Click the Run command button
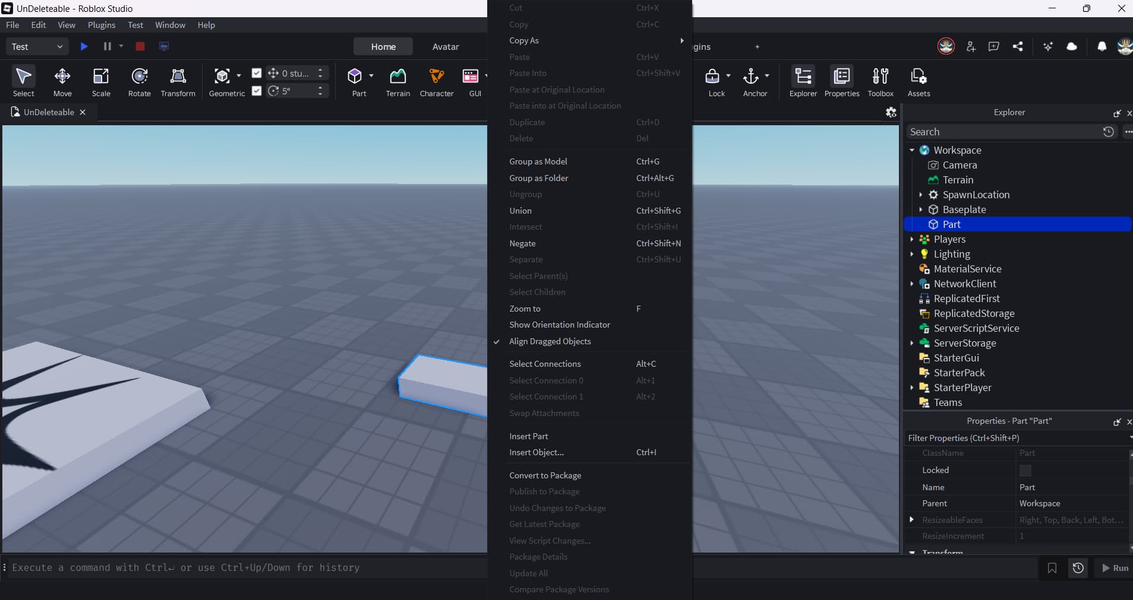The width and height of the screenshot is (1133, 600). tap(1115, 568)
